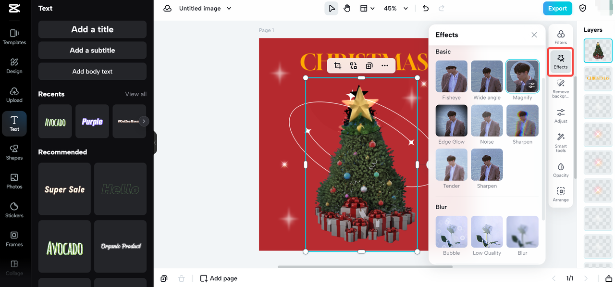Open the Design sidebar panel
Screen dimensions: 615x287
[14, 65]
